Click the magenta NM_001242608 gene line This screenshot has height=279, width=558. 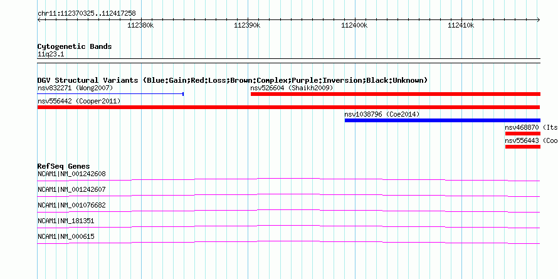coord(288,179)
